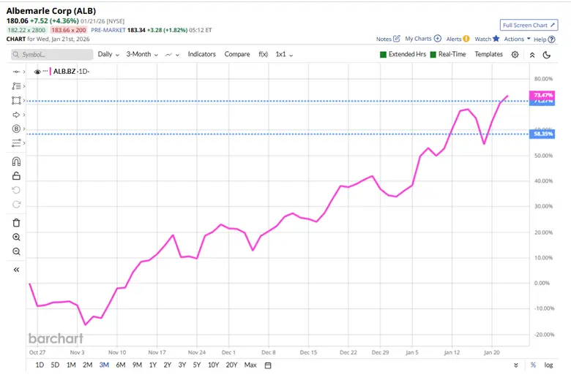The width and height of the screenshot is (571, 388).
Task: Delete drawings with trash icon
Action: coord(16,223)
